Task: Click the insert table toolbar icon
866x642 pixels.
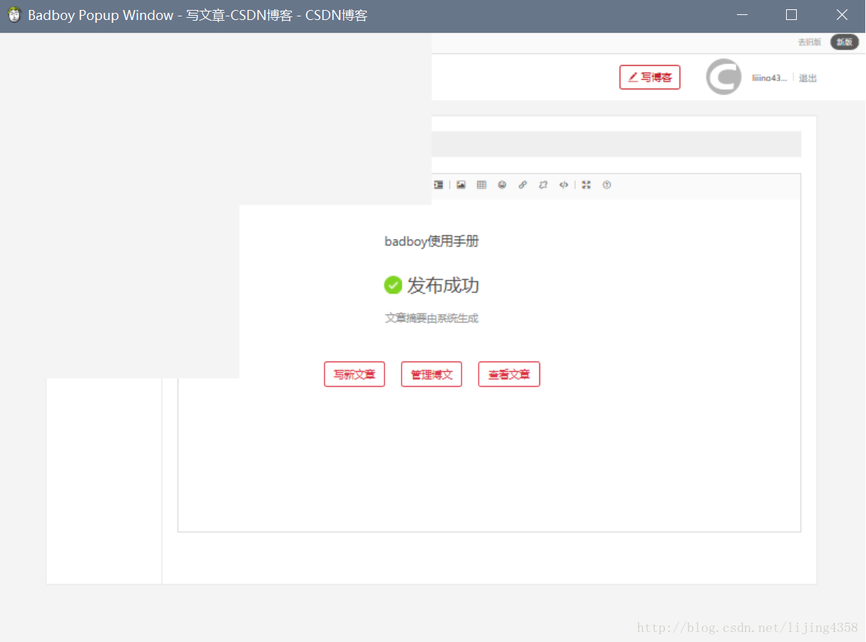Action: point(482,185)
